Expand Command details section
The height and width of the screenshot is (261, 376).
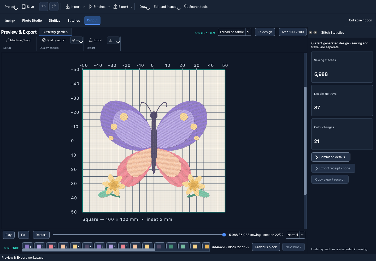tap(331, 157)
